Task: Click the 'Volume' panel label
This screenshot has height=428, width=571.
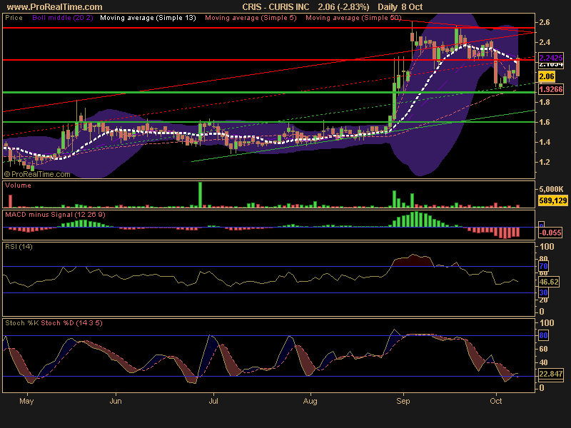Action: 18,185
